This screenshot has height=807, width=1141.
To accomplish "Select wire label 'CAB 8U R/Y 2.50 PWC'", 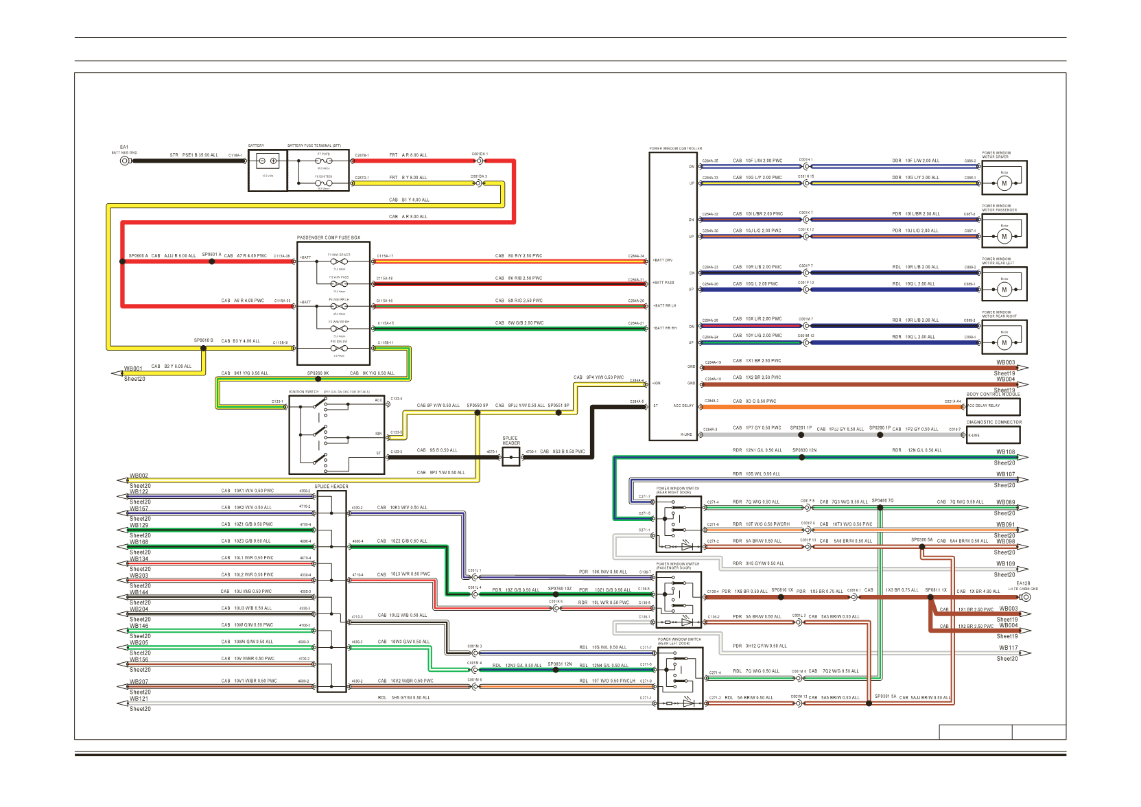I will (519, 256).
